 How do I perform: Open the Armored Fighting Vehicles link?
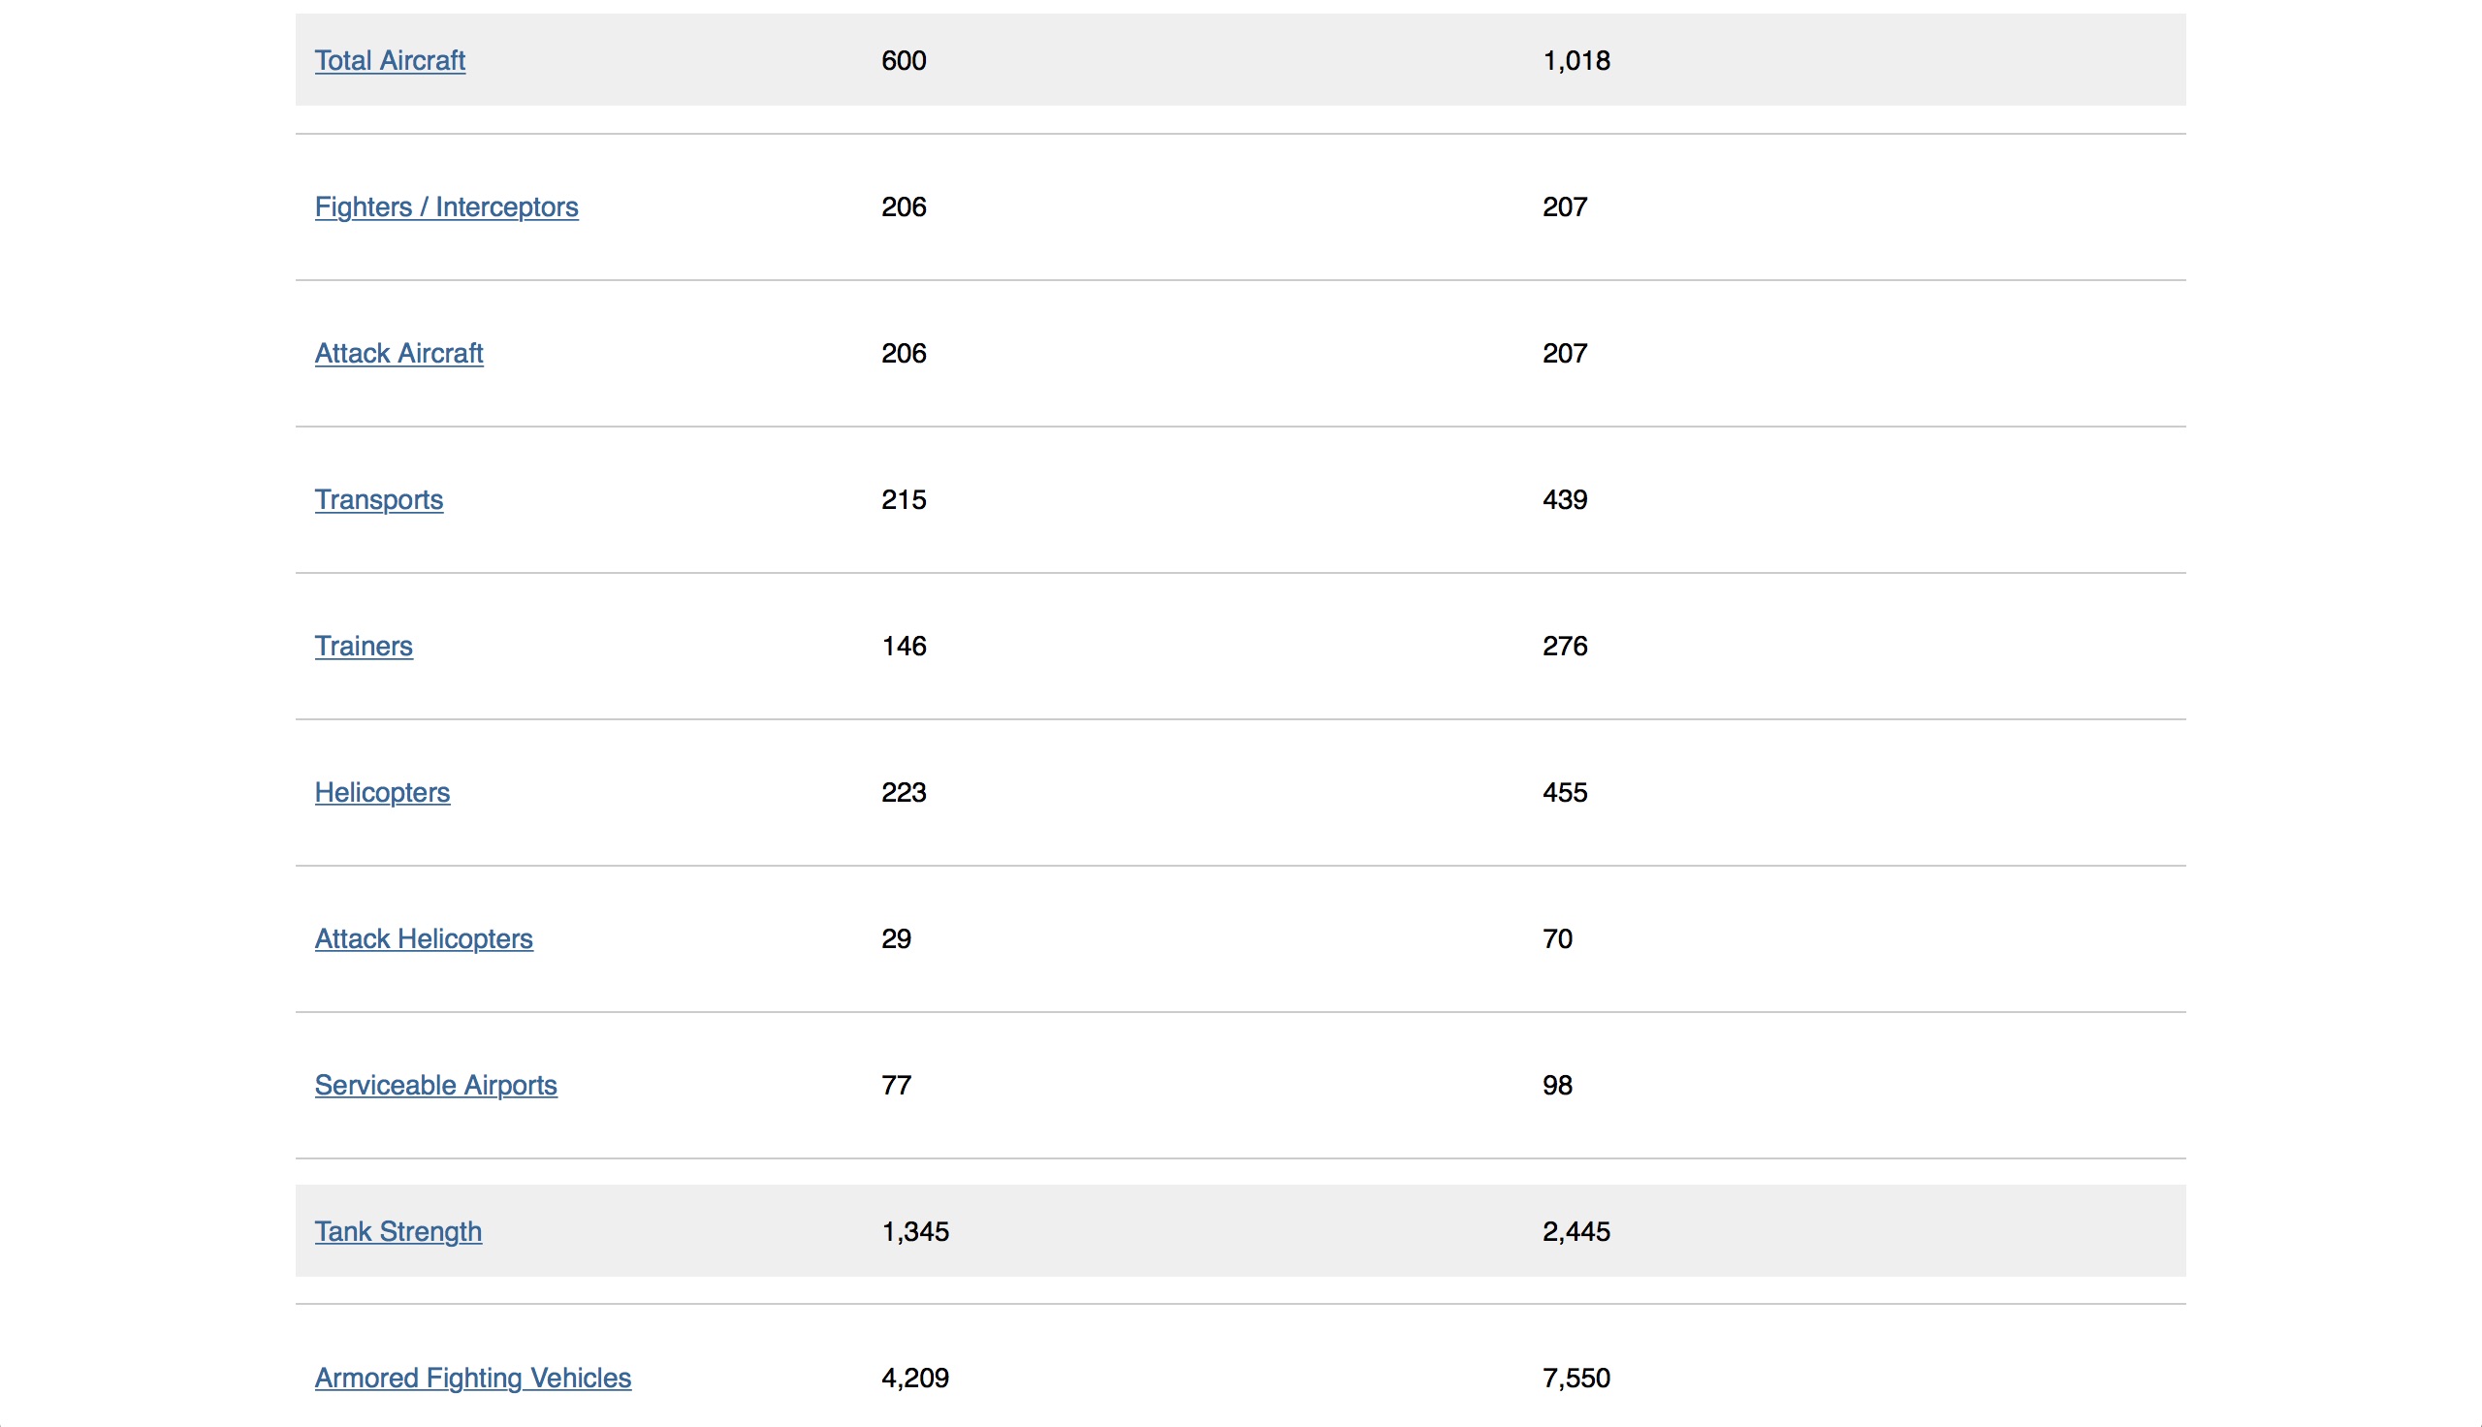tap(472, 1378)
